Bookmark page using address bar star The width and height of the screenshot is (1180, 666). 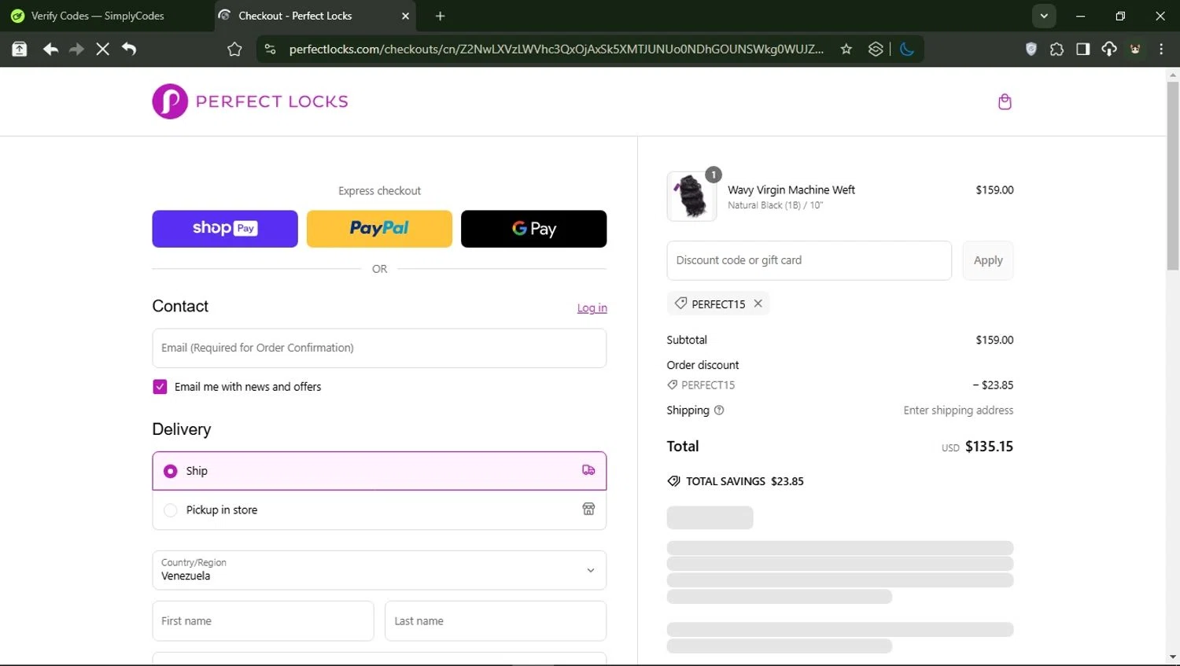point(846,49)
